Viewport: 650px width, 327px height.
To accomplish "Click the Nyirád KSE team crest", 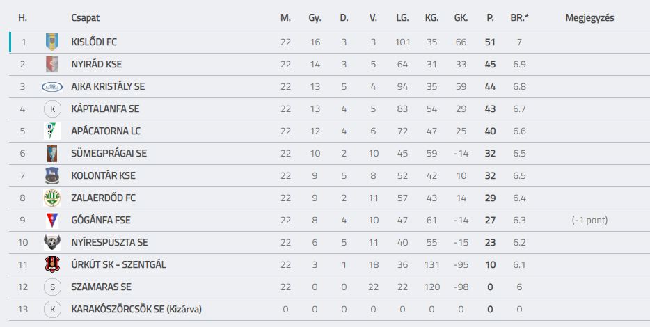I will click(x=52, y=64).
